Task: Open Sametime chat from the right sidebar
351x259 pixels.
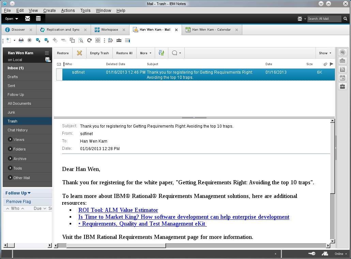Action: [x=342, y=52]
